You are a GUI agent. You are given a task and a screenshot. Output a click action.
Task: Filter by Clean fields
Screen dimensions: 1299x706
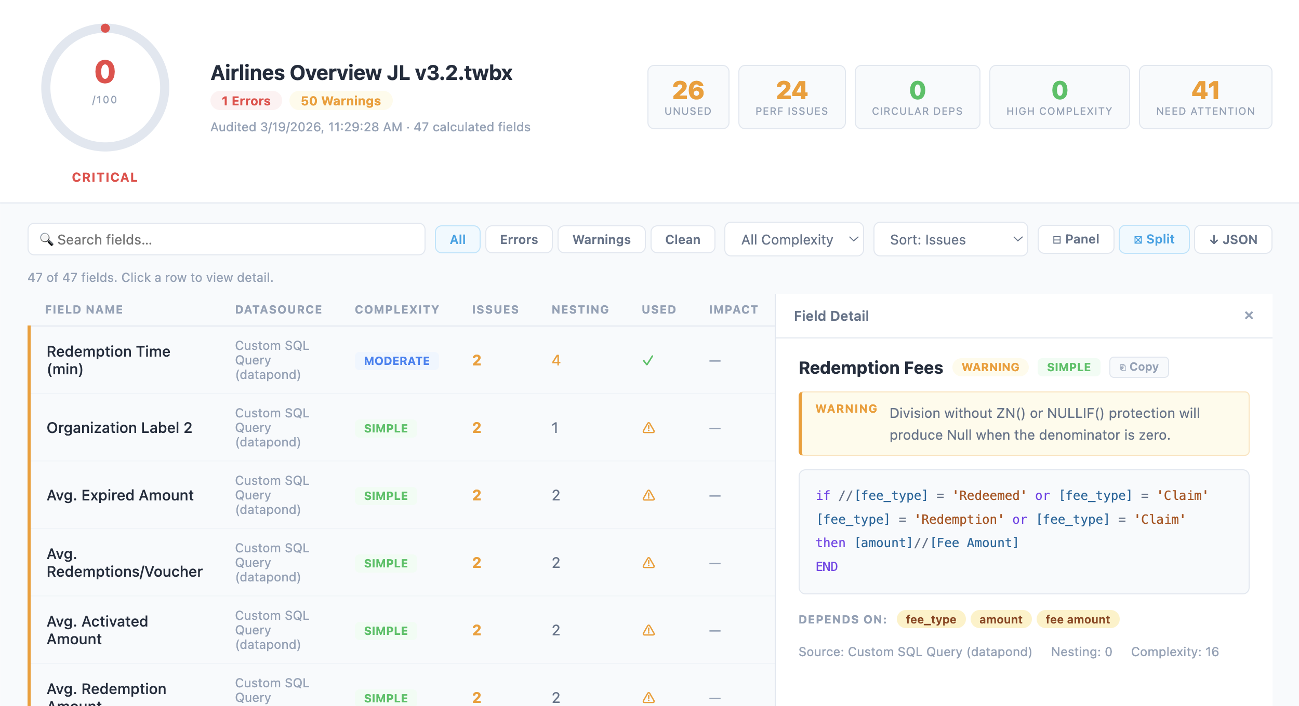pyautogui.click(x=683, y=239)
